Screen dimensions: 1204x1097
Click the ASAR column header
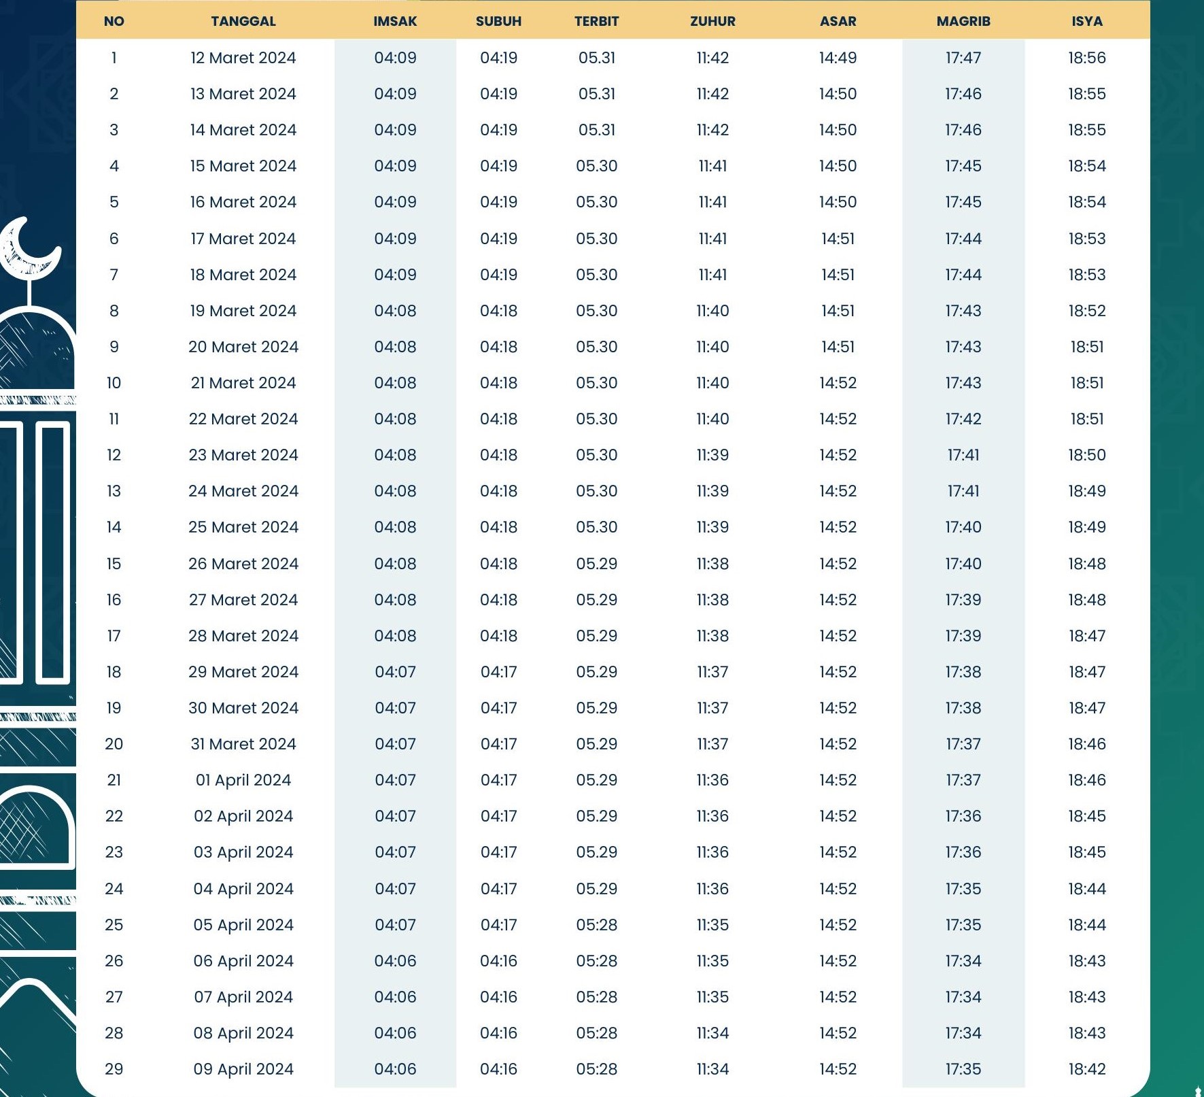point(838,21)
